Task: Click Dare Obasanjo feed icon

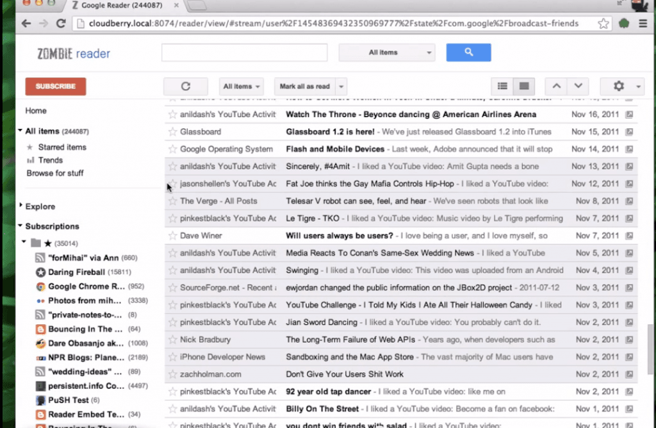Action: pyautogui.click(x=40, y=343)
